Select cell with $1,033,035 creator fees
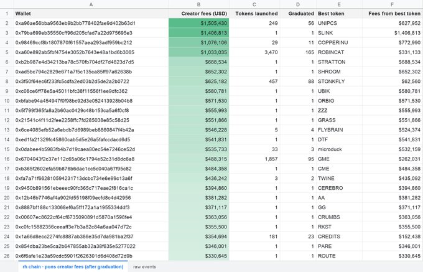 tap(199, 52)
